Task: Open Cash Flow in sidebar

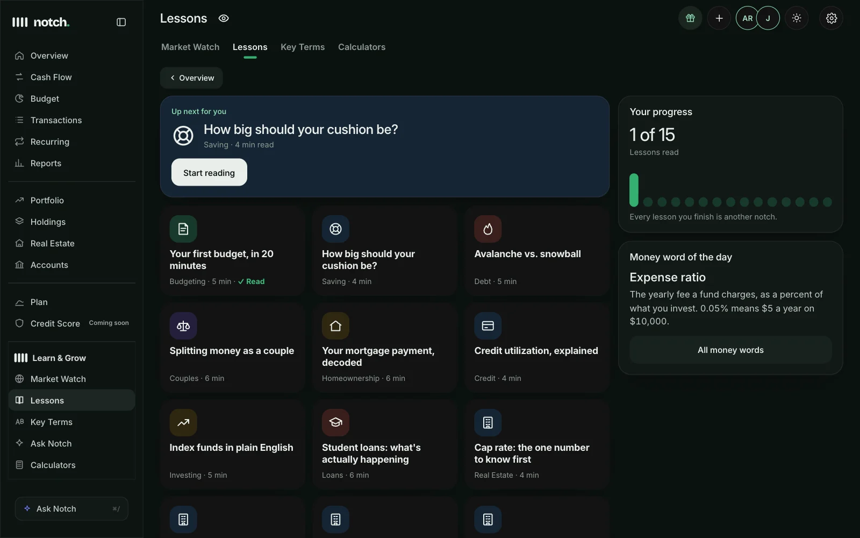Action: 72,77
